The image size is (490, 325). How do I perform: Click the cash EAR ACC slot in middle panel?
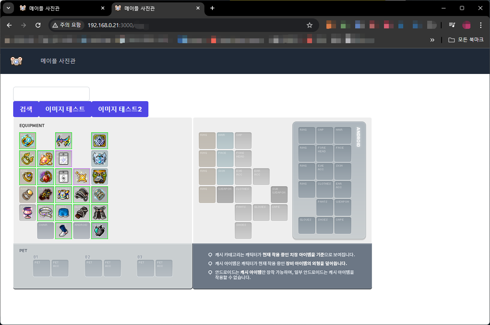tap(261, 177)
